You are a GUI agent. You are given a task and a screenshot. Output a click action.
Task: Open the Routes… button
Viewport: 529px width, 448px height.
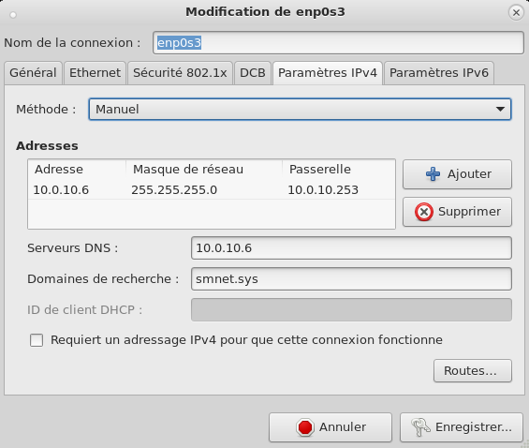[473, 371]
